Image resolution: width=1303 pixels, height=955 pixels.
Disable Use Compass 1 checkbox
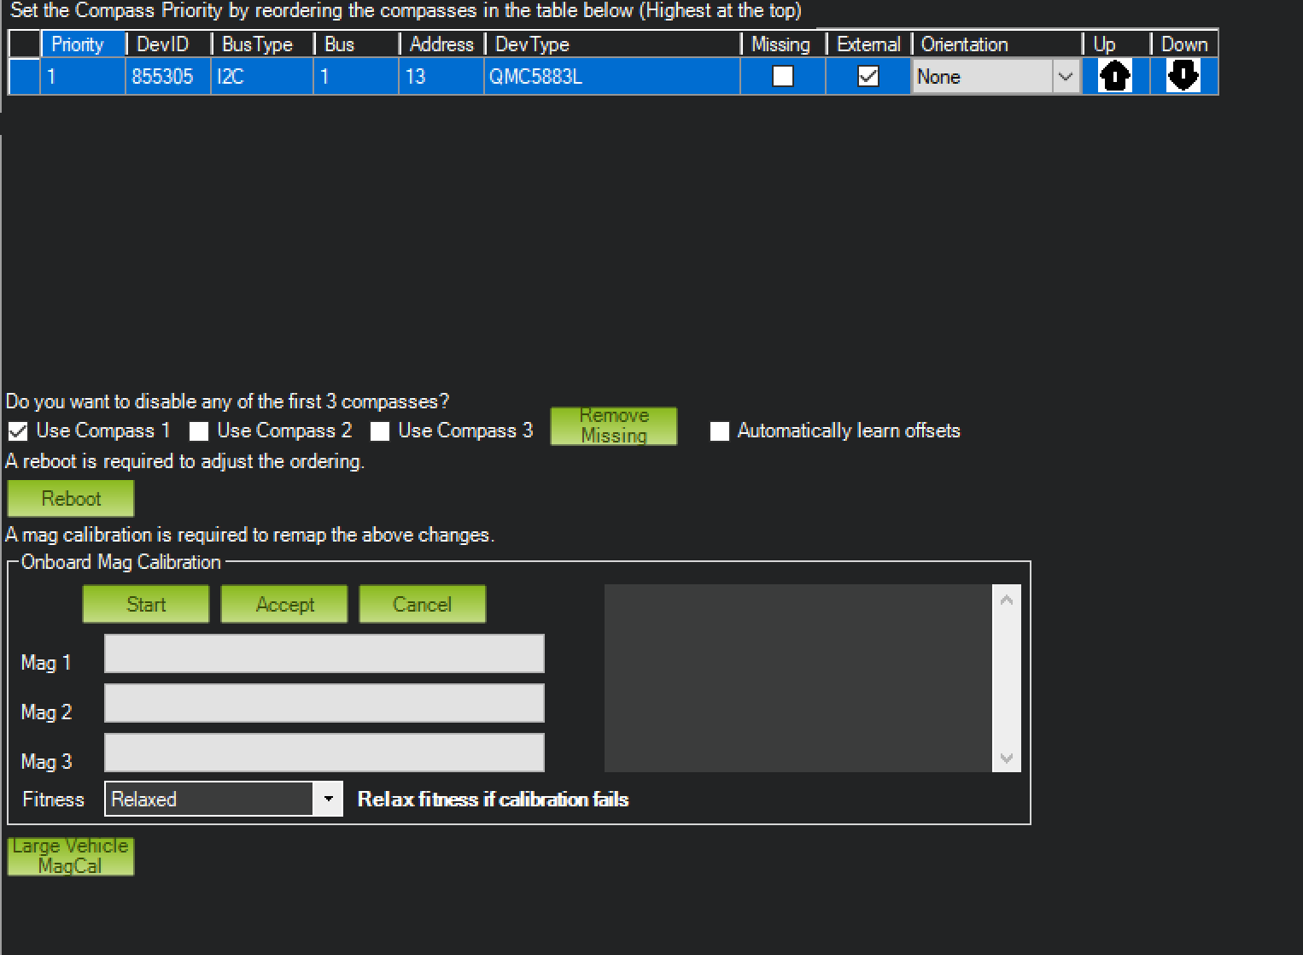point(18,431)
